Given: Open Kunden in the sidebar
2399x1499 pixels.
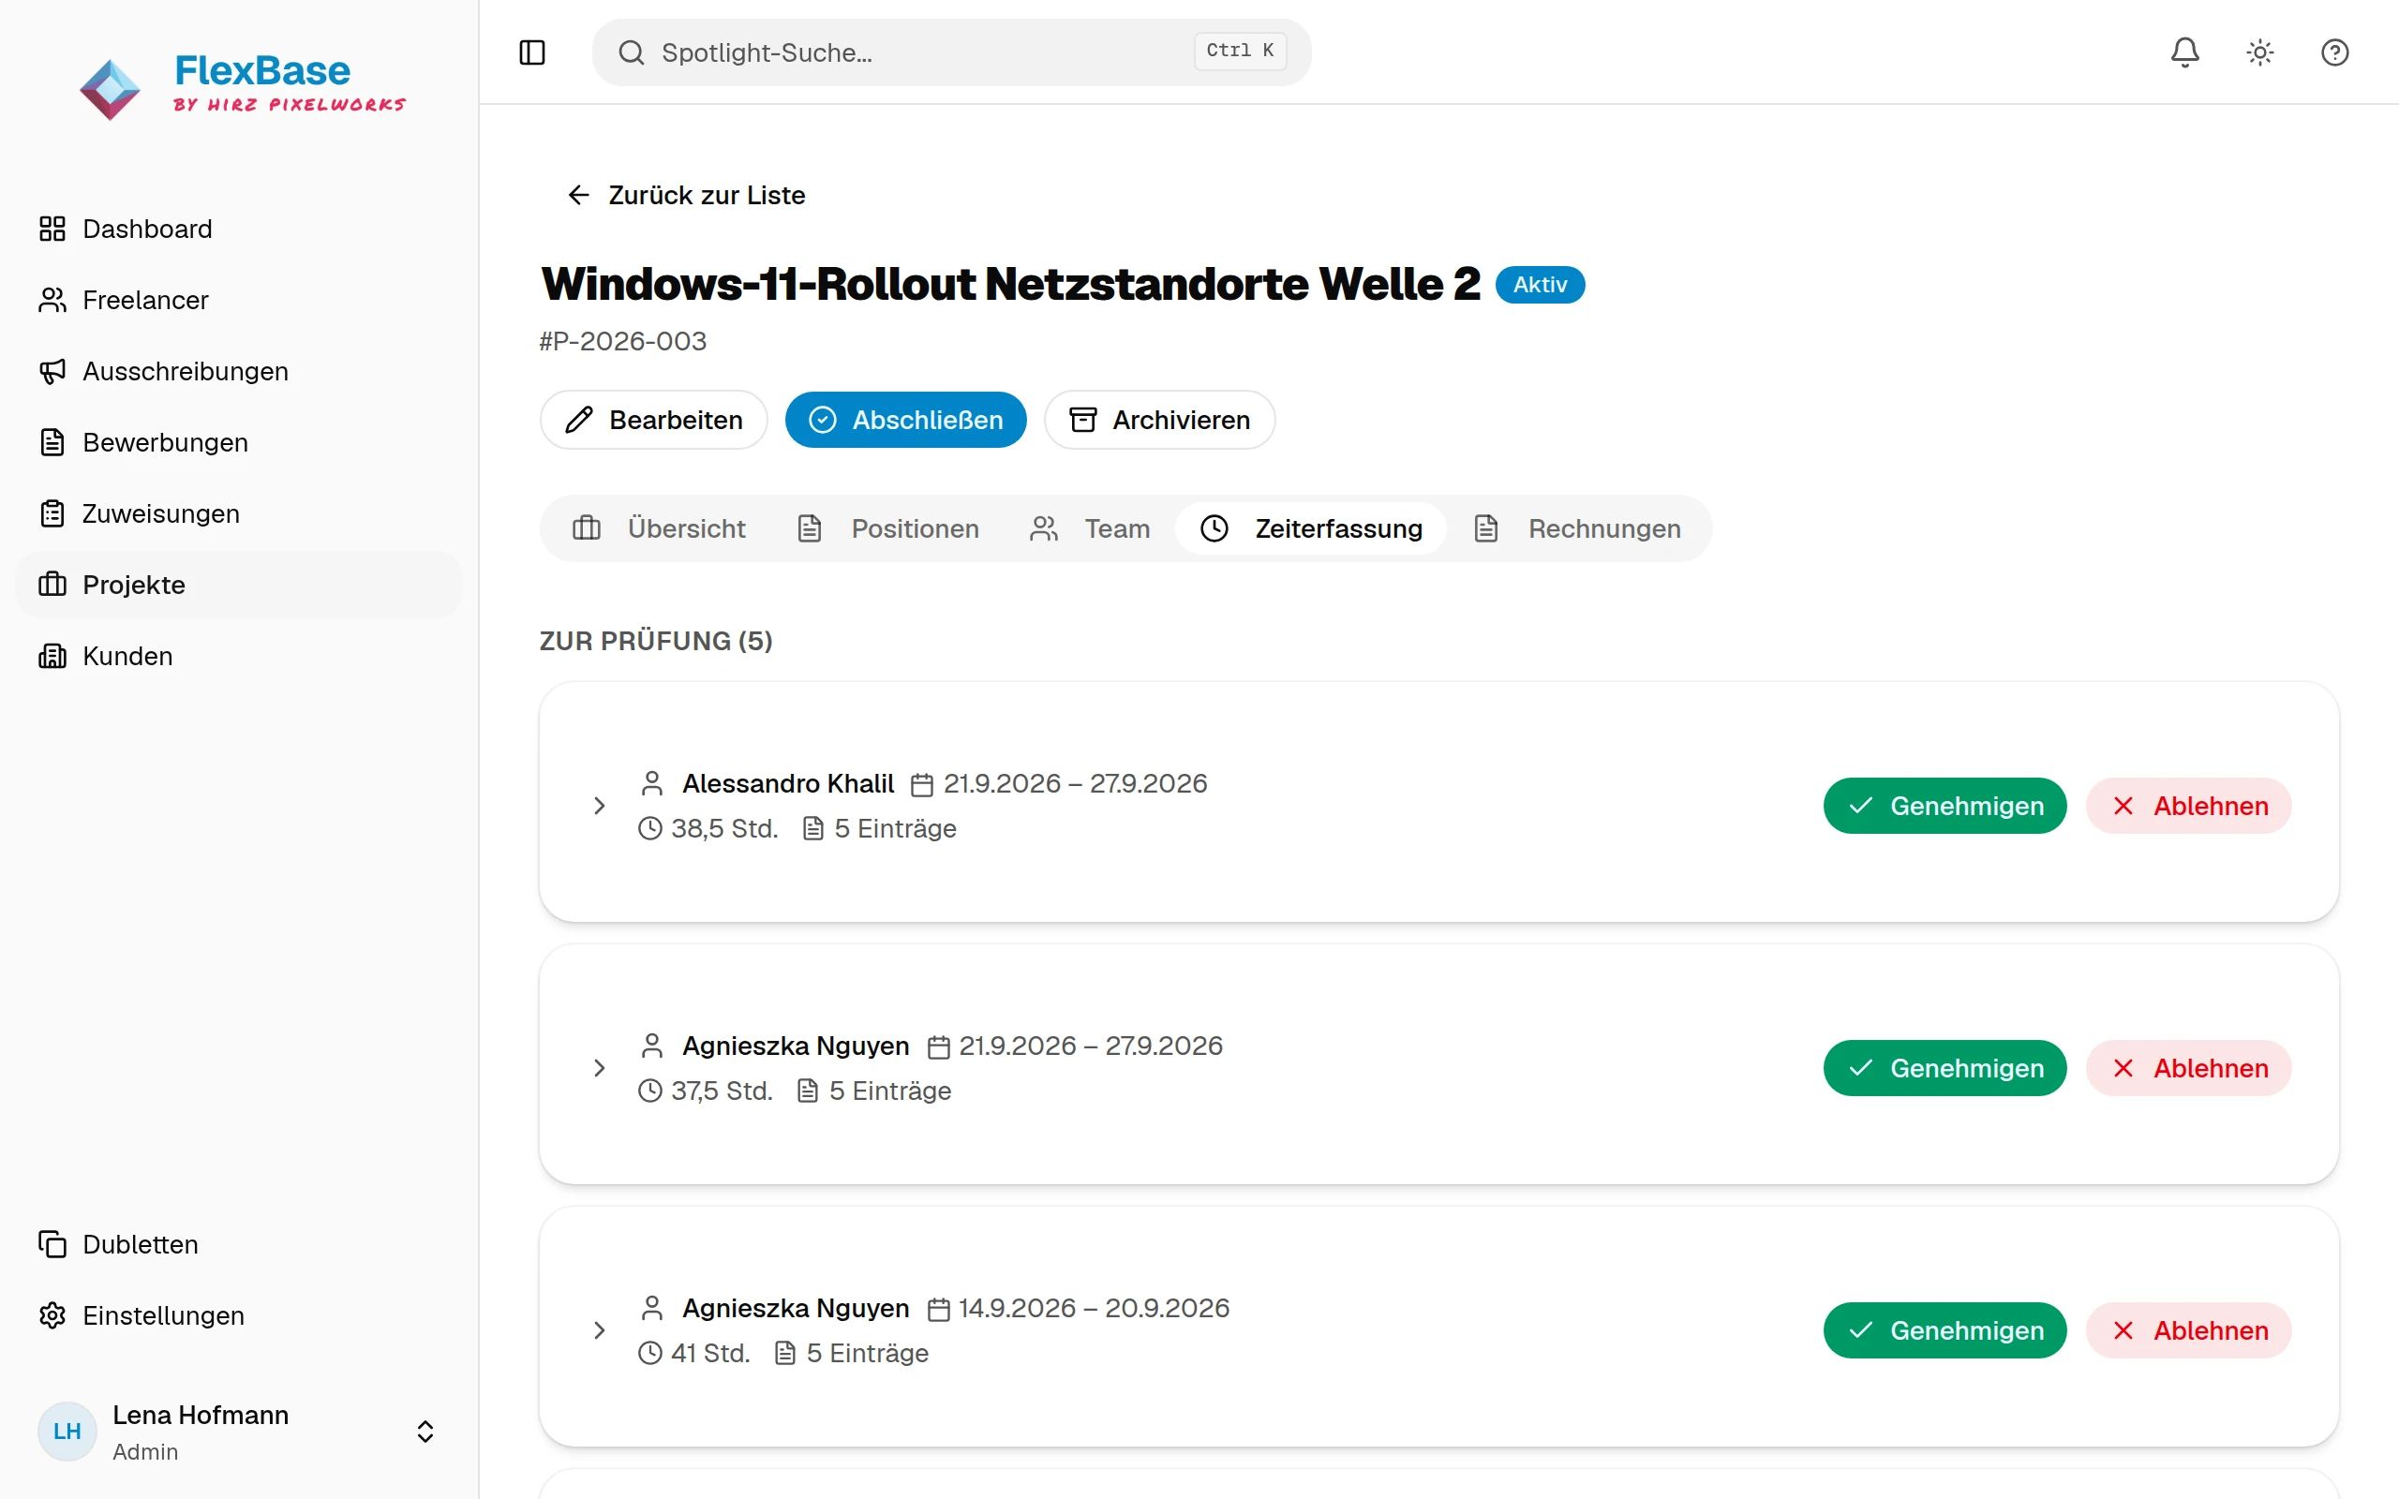Looking at the screenshot, I should [239, 657].
